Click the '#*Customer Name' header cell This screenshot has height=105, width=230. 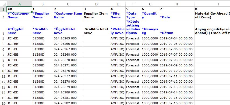click(19, 16)
